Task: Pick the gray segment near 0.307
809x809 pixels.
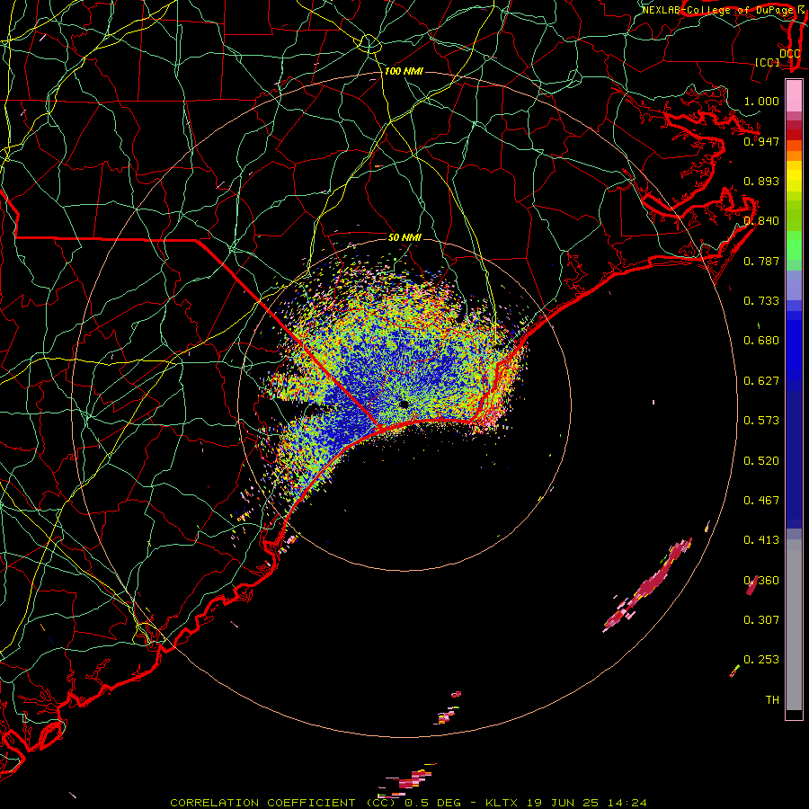Action: click(x=794, y=625)
